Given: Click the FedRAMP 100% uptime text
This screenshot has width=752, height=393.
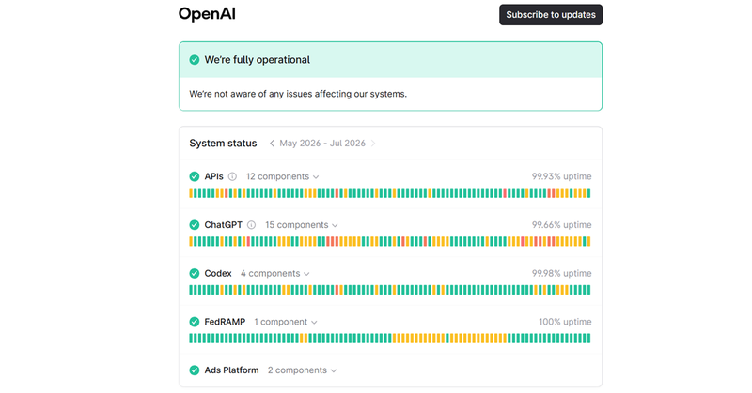Looking at the screenshot, I should tap(565, 322).
